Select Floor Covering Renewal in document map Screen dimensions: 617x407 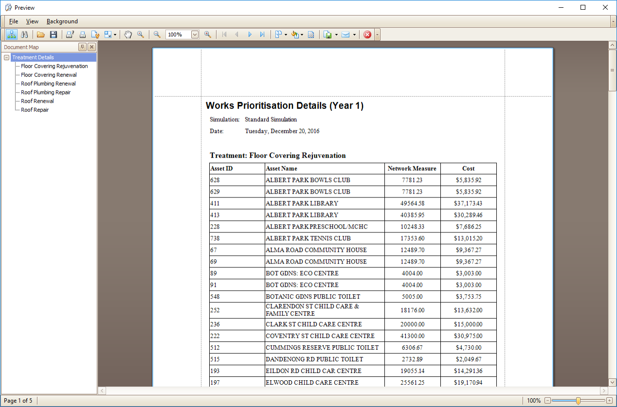pos(49,75)
